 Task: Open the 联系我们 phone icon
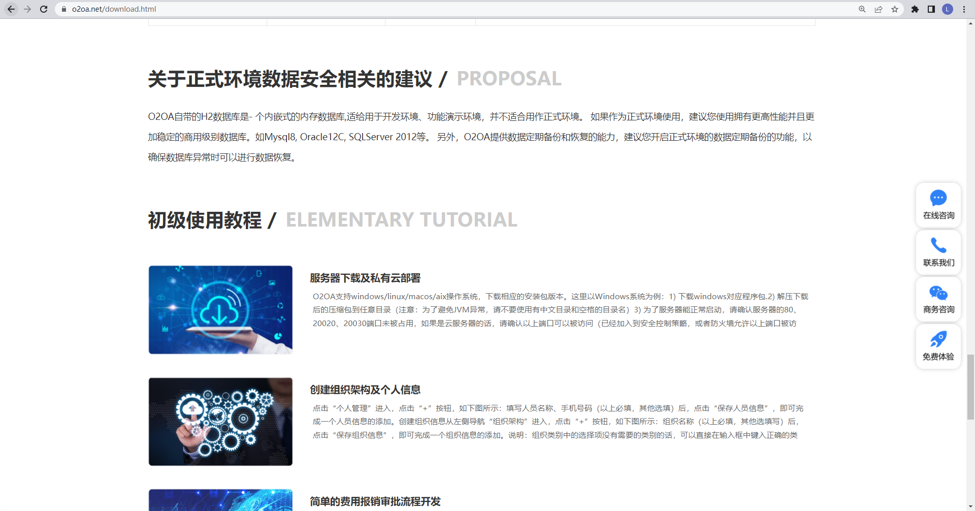coord(938,245)
